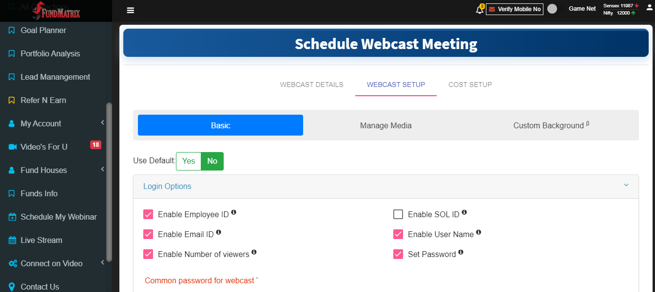This screenshot has width=655, height=292.
Task: Switch Use Default toggle to Yes
Action: pos(189,161)
